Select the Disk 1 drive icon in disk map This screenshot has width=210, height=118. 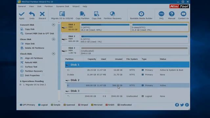click(x=64, y=28)
